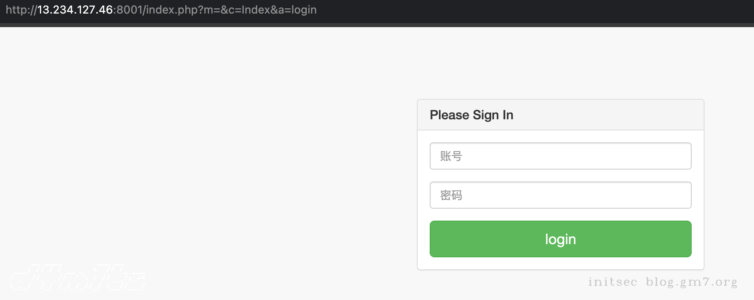Open the blog.gm7.org watermark link
This screenshot has height=300, width=754.
tap(691, 282)
